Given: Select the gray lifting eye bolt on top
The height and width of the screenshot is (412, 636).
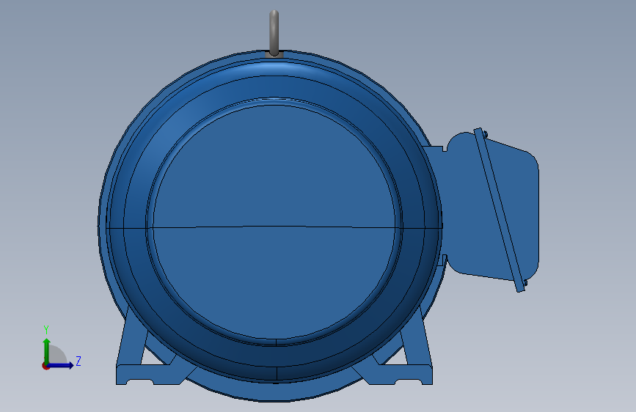Looking at the screenshot, I should (274, 33).
